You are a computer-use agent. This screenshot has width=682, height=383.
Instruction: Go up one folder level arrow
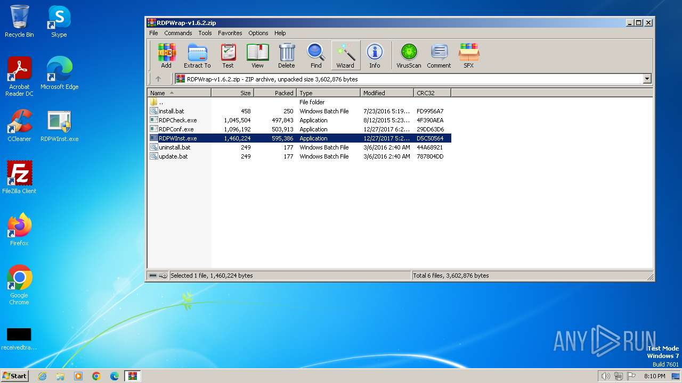pyautogui.click(x=158, y=79)
